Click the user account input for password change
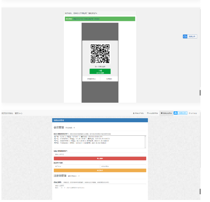This screenshot has height=202, width=210. pyautogui.click(x=76, y=166)
